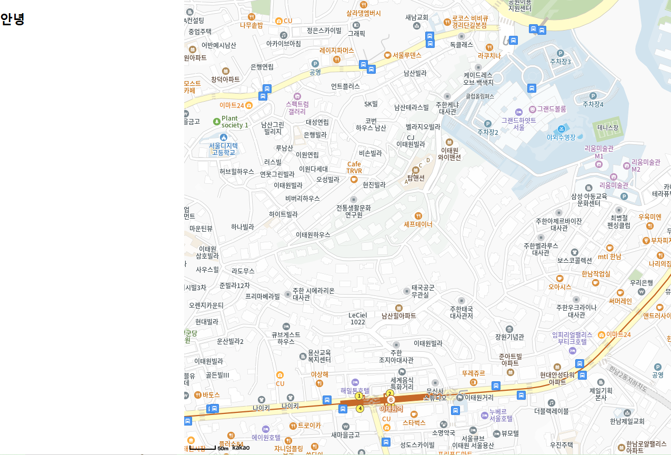The height and width of the screenshot is (455, 671).
Task: Select the 삼성 아동교육문화센터 label
Action: (x=589, y=200)
